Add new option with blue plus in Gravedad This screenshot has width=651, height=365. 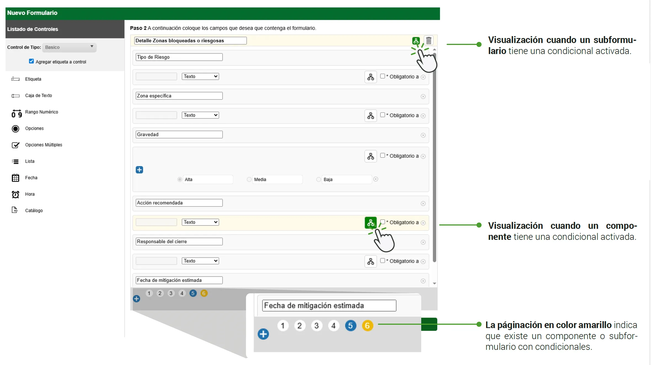[139, 170]
